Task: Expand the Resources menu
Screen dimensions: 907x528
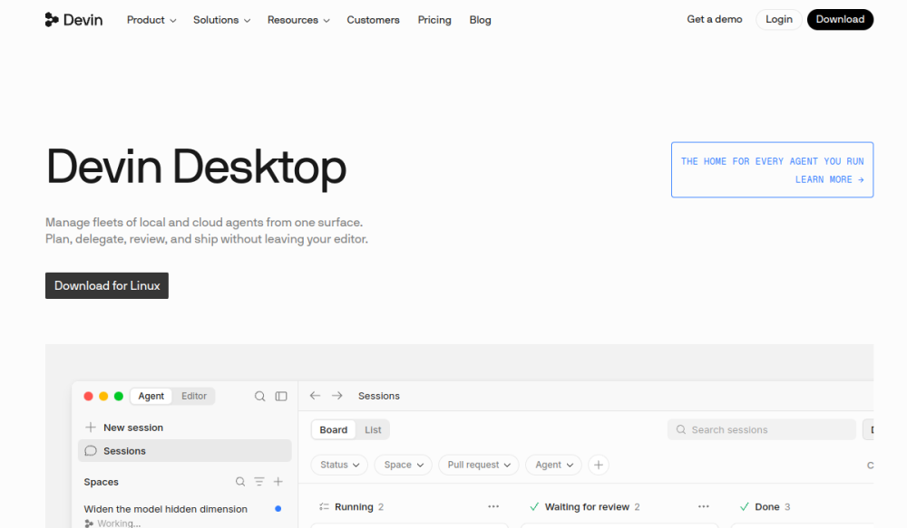Action: pos(298,20)
